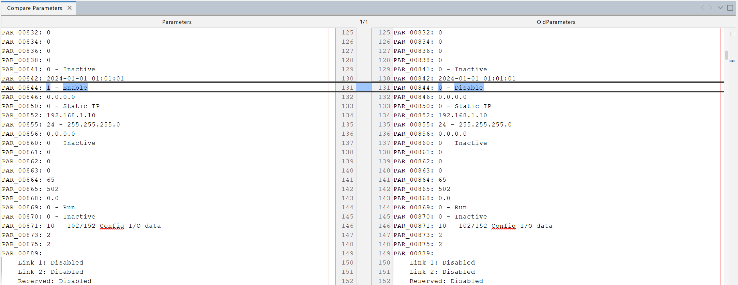Open the editor list dropdown chevron
The height and width of the screenshot is (285, 738).
(x=720, y=8)
